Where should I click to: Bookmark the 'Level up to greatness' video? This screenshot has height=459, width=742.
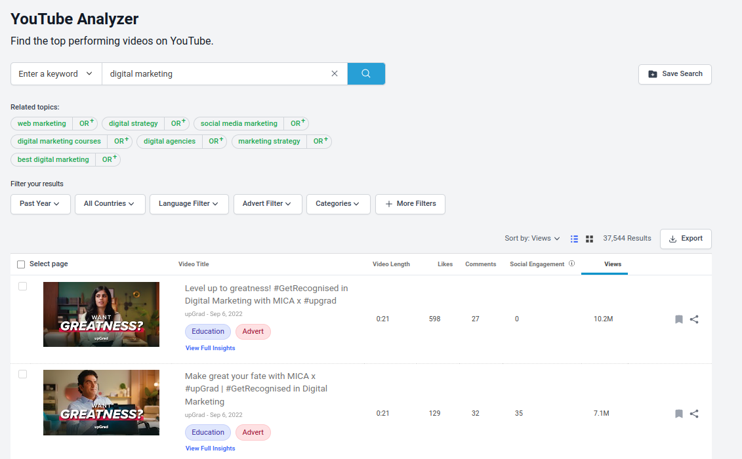(x=678, y=319)
